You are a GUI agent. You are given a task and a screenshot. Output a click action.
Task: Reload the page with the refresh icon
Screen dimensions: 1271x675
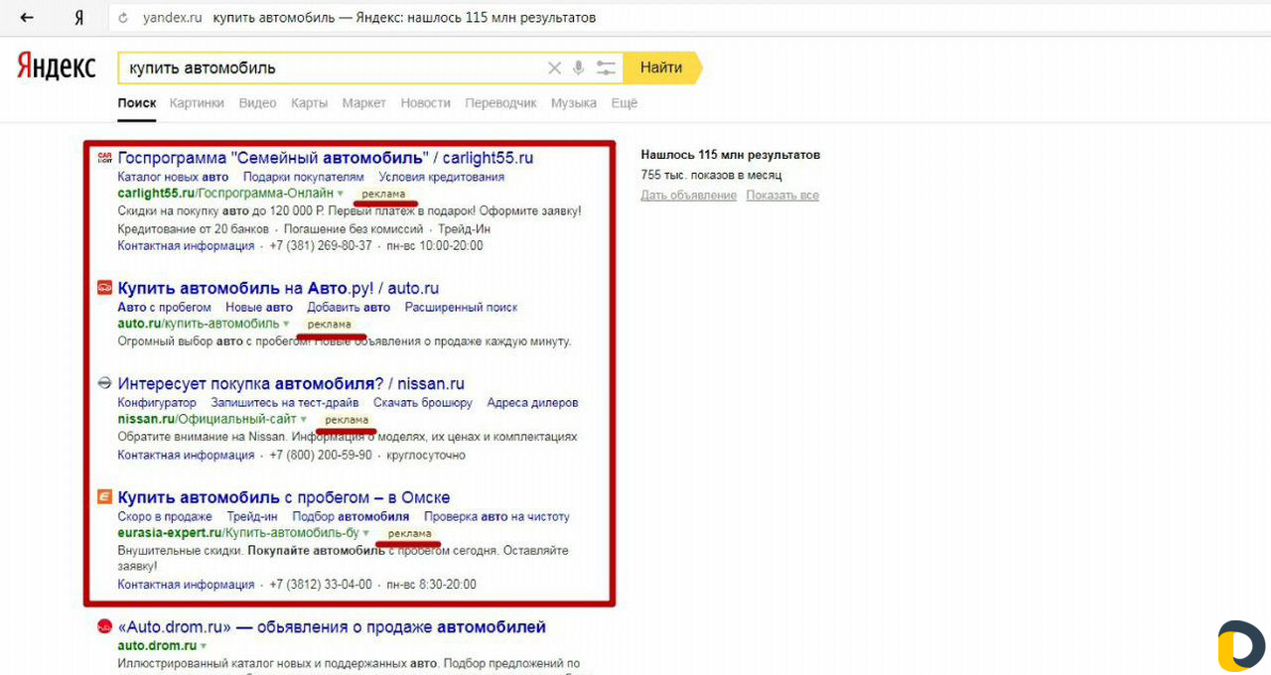(123, 18)
